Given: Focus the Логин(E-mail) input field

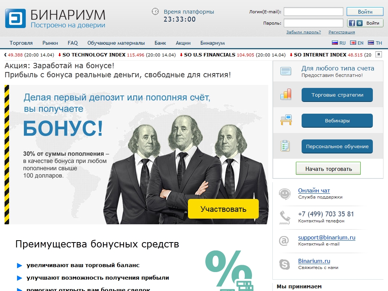Looking at the screenshot, I should (313, 12).
